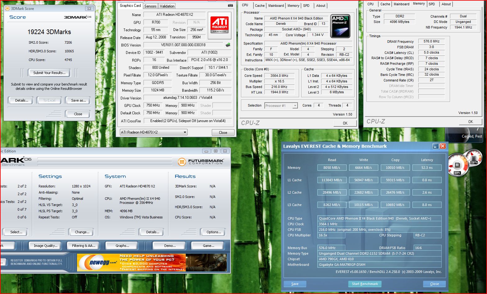
Task: Click the Core Speed 3564.0 MHz value
Action: pyautogui.click(x=279, y=76)
